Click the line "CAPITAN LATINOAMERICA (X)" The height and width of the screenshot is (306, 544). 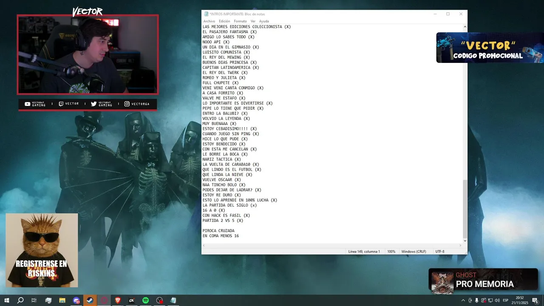click(231, 68)
